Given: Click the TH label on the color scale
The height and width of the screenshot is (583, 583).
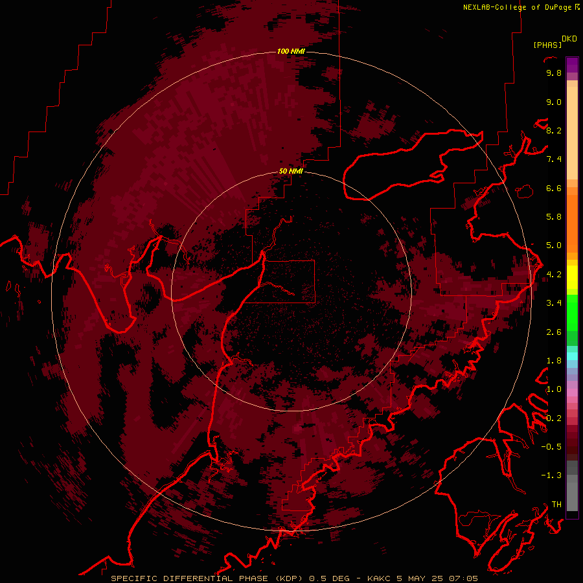Looking at the screenshot, I should click(556, 505).
